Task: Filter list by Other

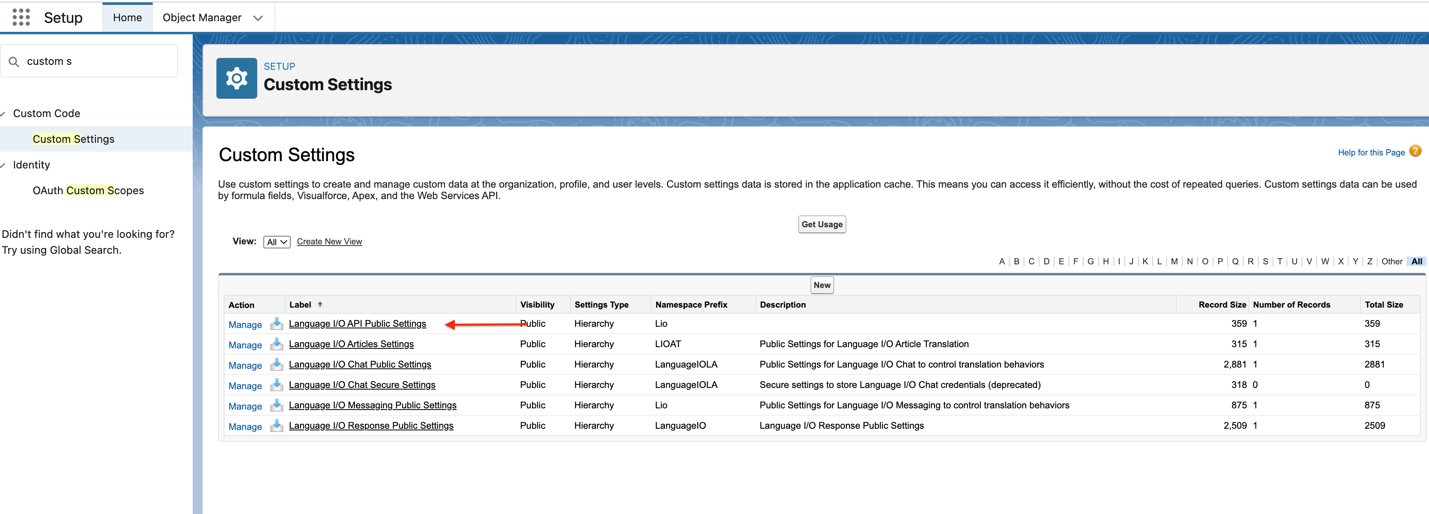Action: point(1392,261)
